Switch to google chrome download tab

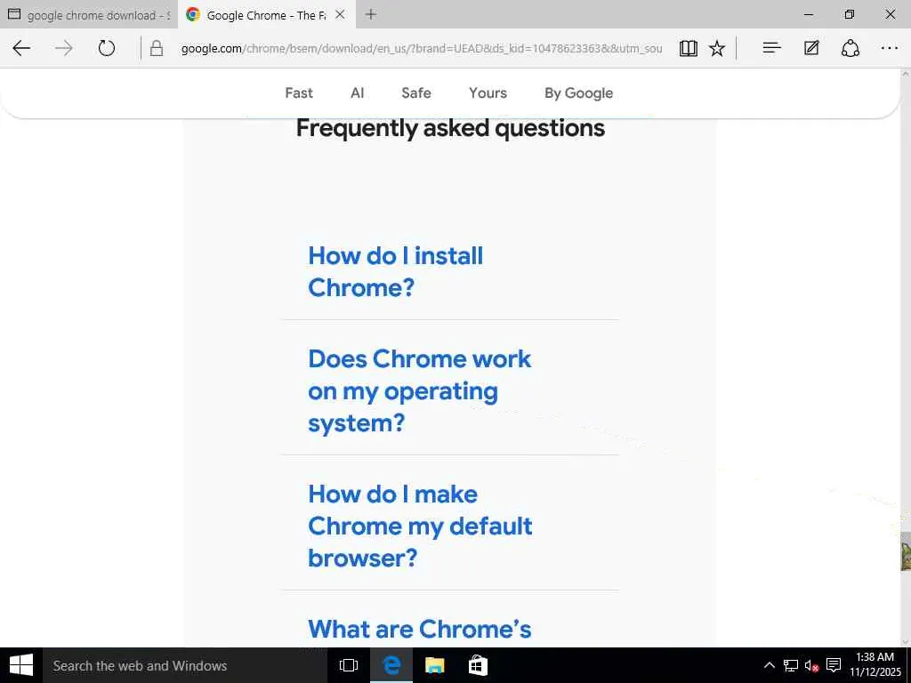(89, 14)
